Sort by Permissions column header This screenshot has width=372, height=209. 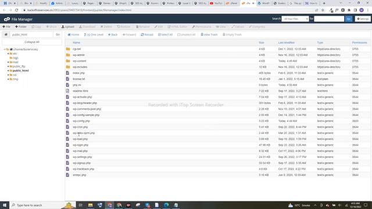tap(359, 42)
